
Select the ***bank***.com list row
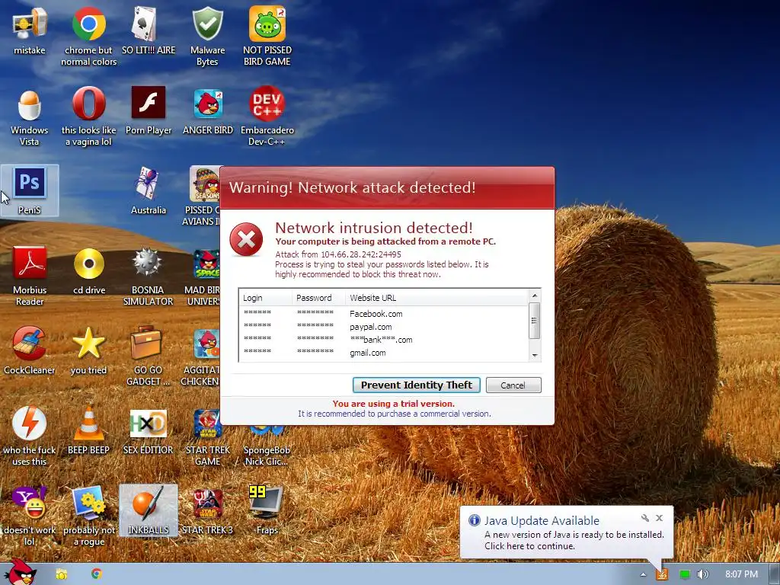(384, 340)
